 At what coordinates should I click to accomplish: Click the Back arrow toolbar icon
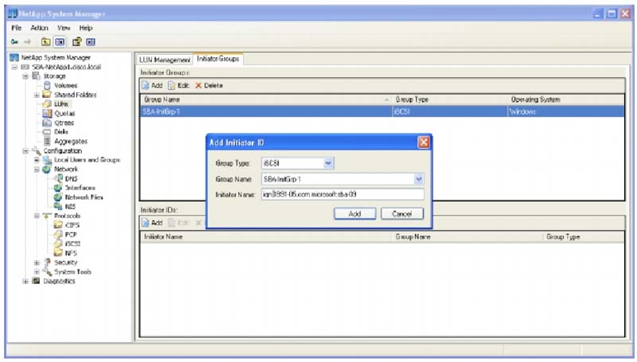[x=15, y=41]
